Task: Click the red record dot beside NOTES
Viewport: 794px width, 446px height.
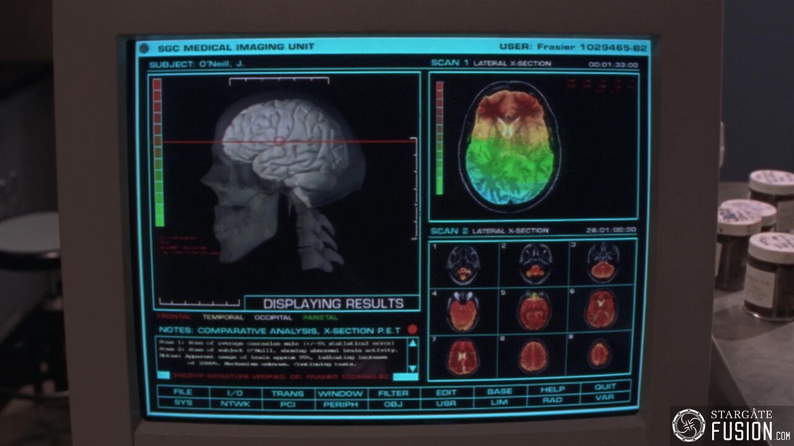Action: point(413,330)
